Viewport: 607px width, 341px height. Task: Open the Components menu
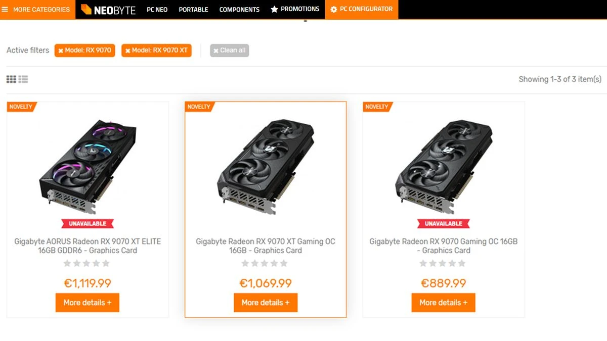coord(239,10)
